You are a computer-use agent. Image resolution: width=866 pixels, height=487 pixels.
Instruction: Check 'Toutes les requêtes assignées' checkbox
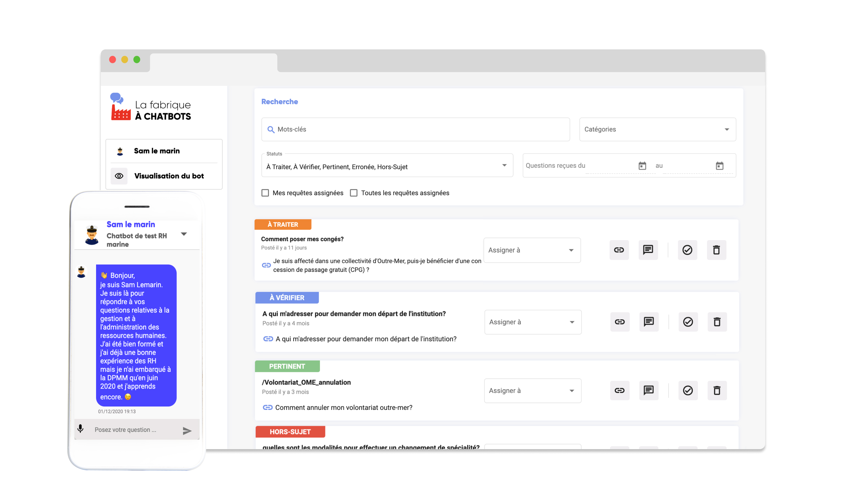pyautogui.click(x=354, y=193)
